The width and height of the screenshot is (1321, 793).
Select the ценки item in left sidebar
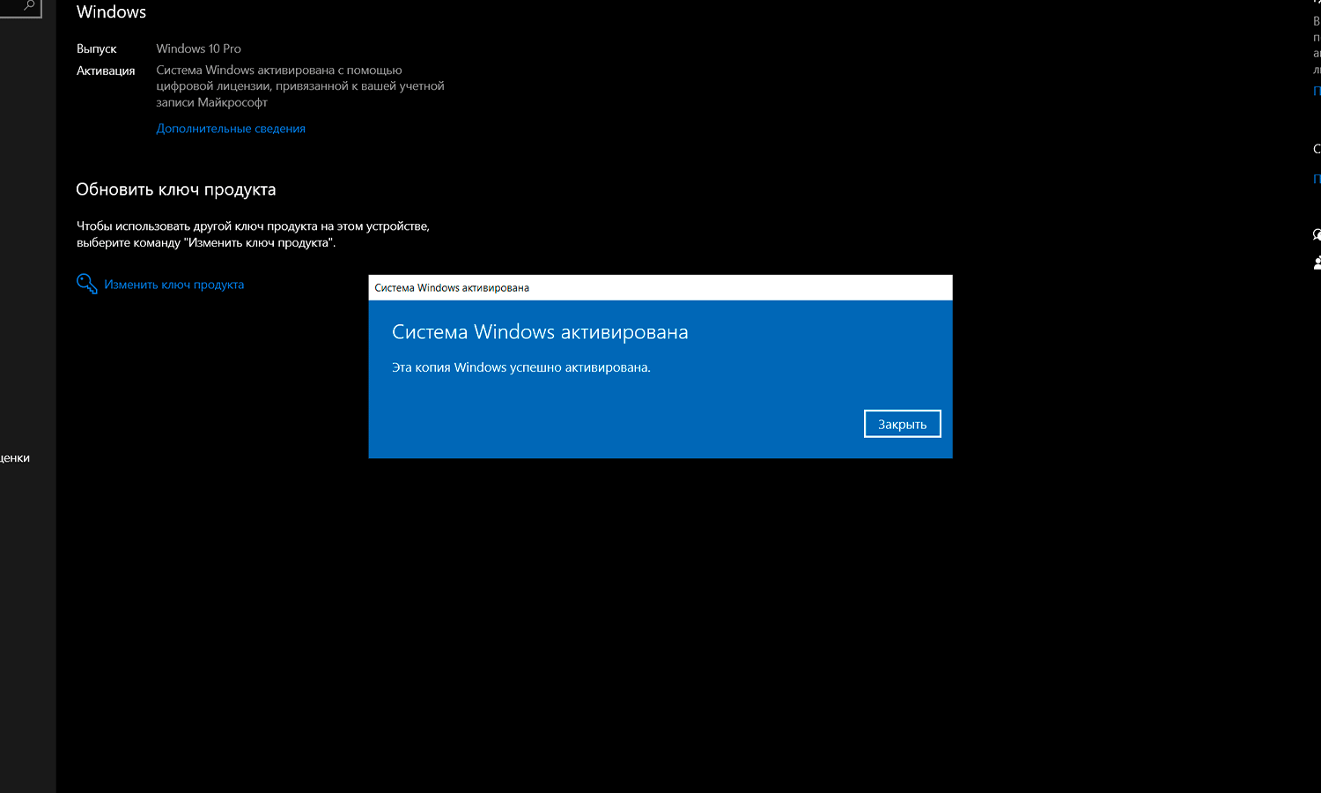click(x=15, y=457)
